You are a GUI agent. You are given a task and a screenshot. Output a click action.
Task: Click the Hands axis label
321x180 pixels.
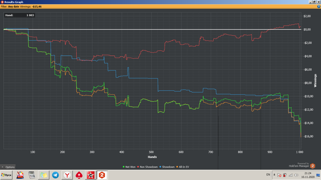[152, 157]
